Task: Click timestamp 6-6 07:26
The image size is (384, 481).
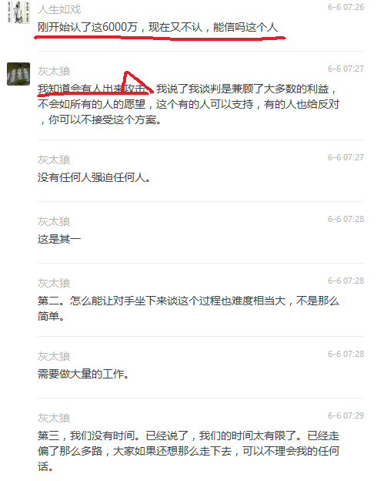Action: click(346, 7)
